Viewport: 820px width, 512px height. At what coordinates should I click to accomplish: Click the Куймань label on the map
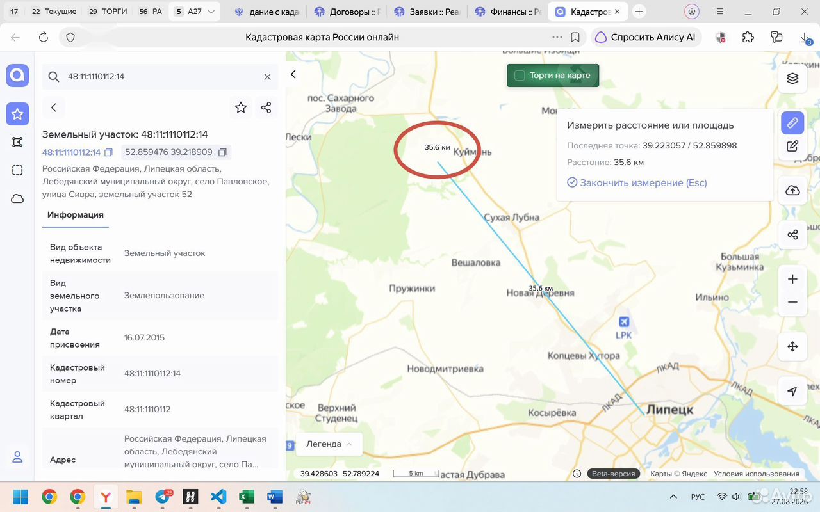coord(472,152)
